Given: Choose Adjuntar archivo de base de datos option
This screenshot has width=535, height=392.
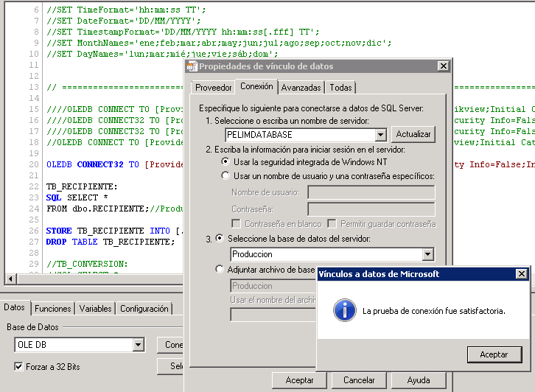Looking at the screenshot, I should coord(220,269).
